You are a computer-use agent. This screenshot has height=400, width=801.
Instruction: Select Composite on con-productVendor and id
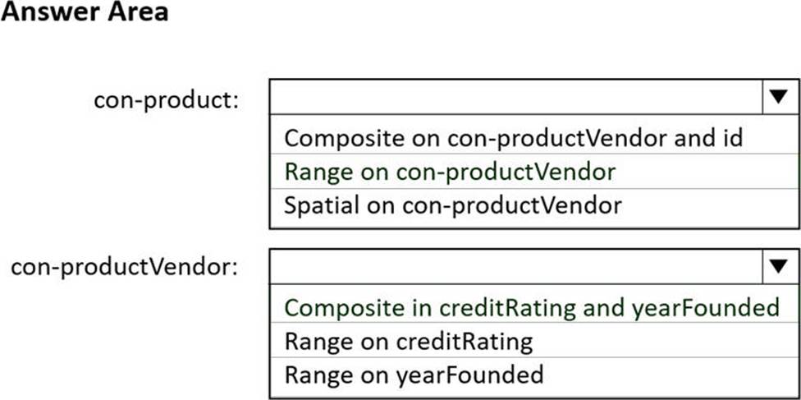coord(513,137)
